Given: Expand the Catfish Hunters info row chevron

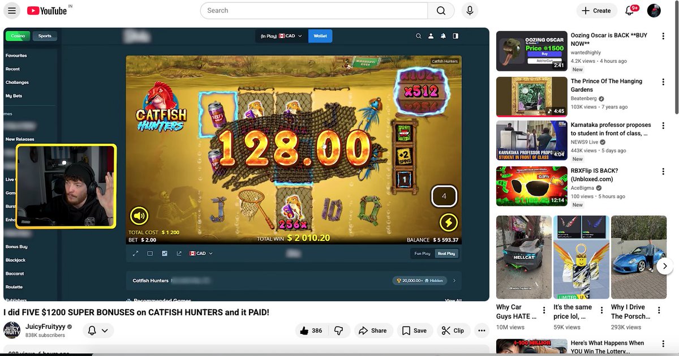Looking at the screenshot, I should (454, 280).
